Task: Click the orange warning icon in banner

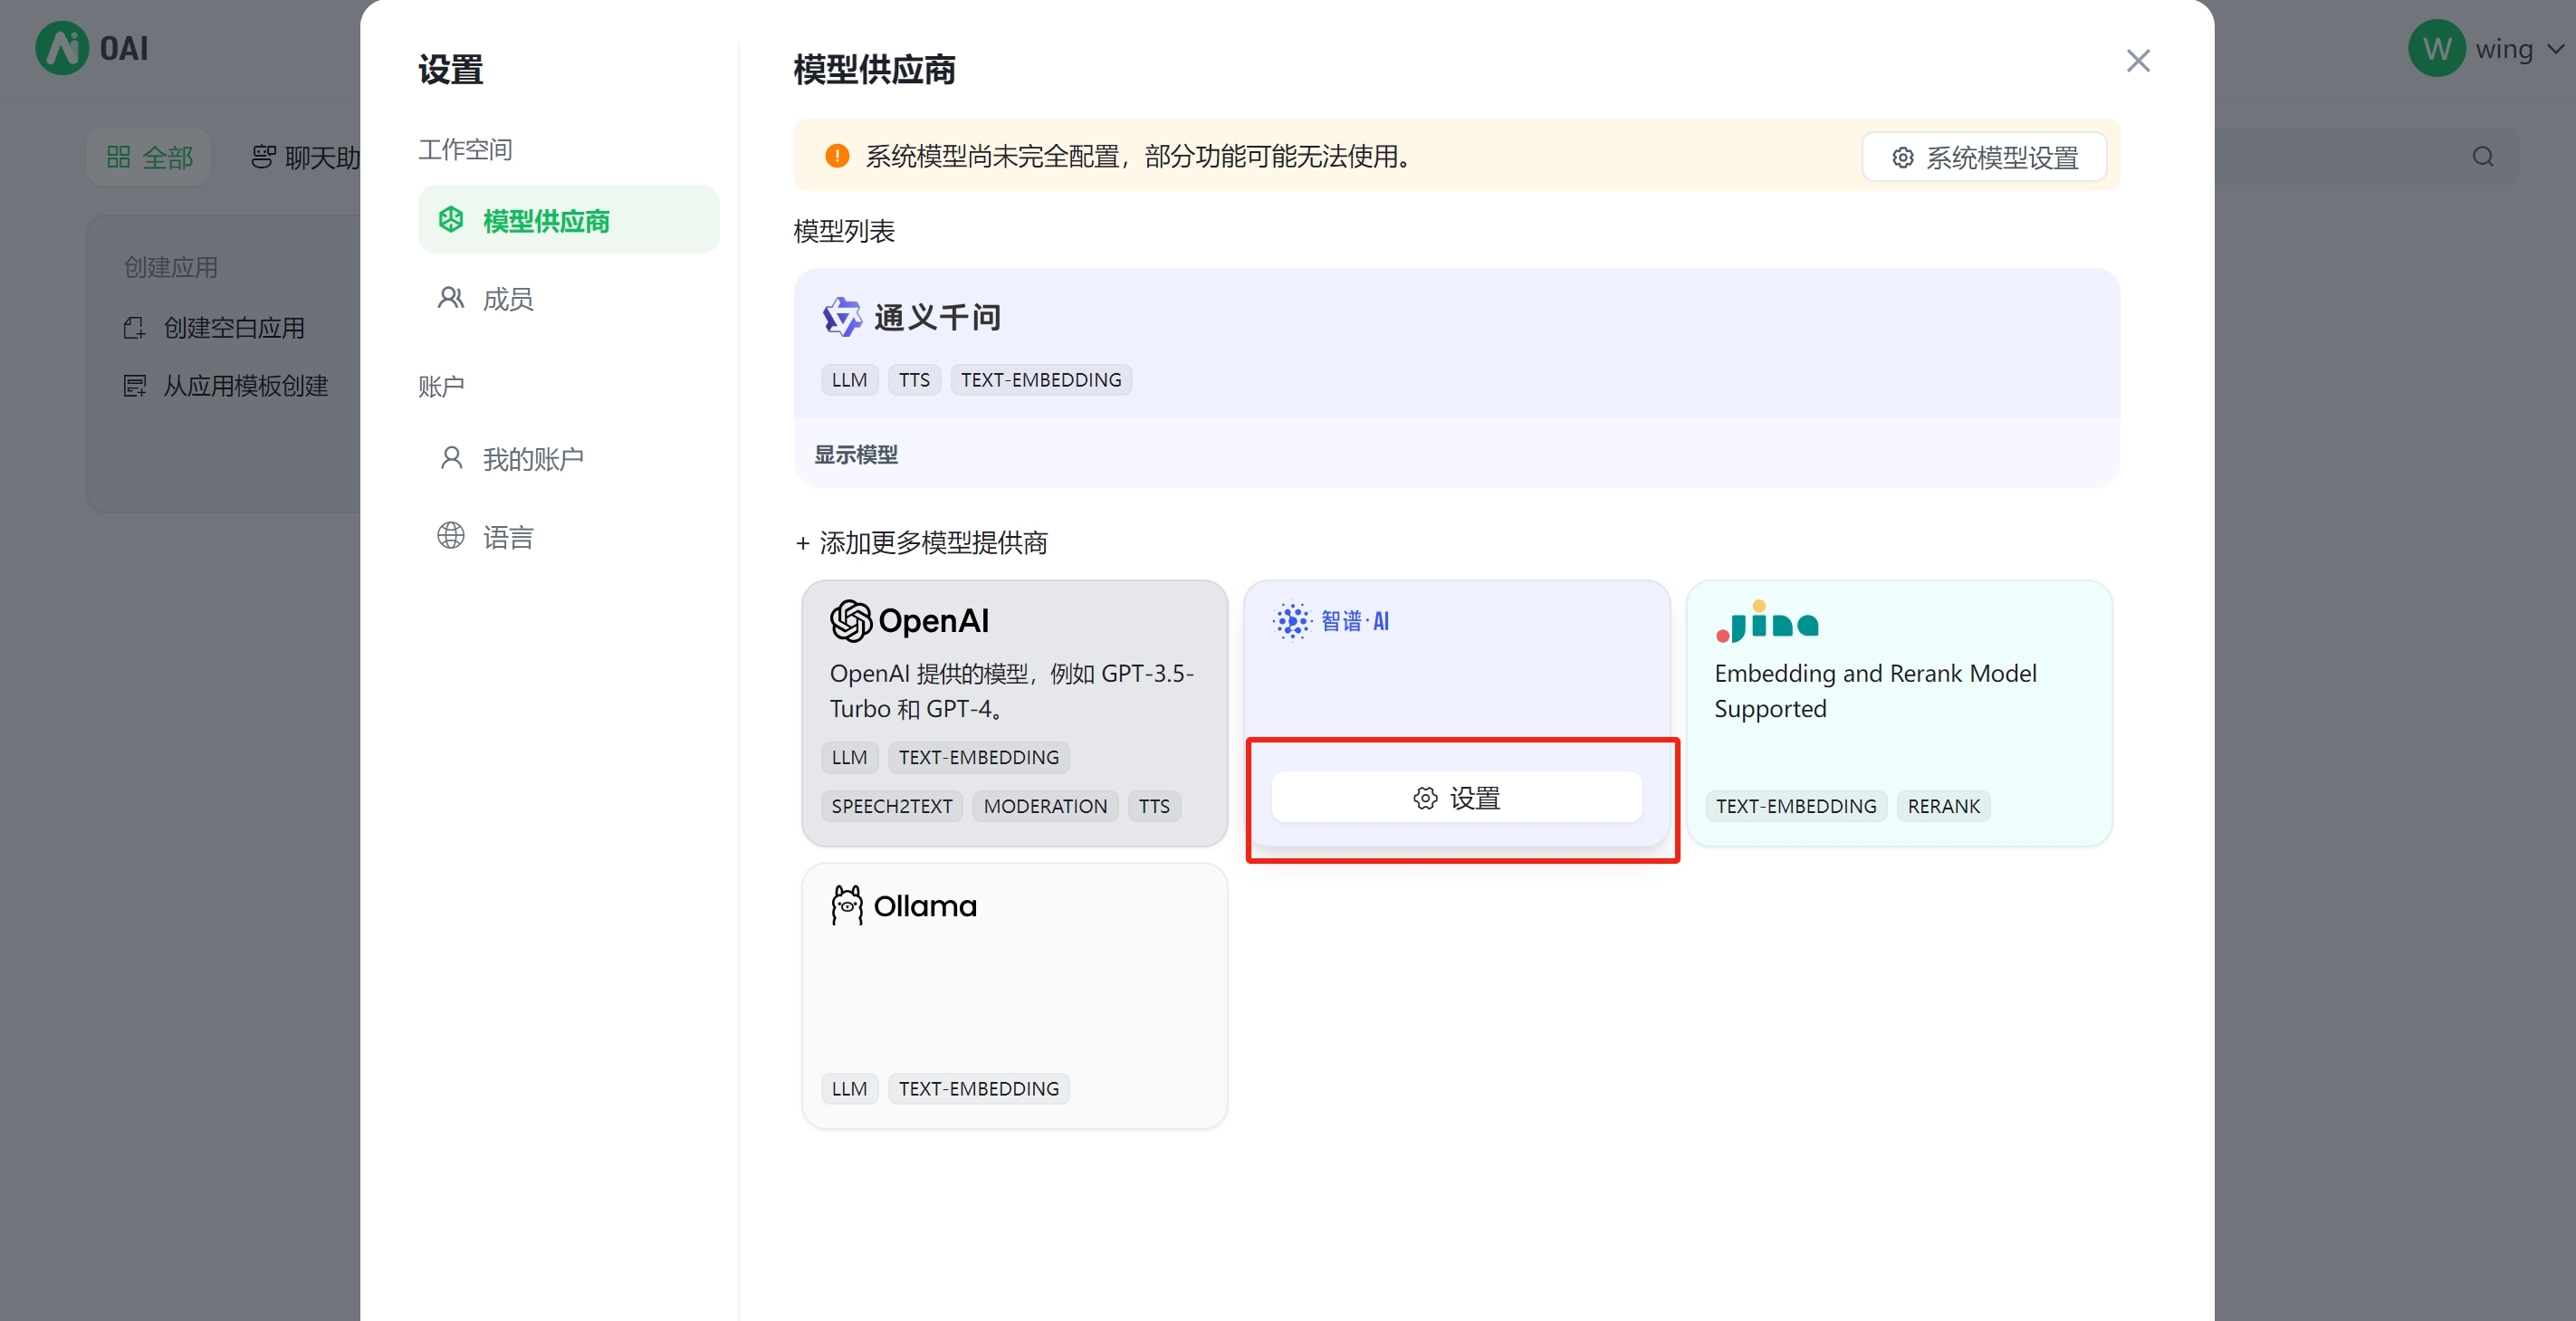Action: [837, 156]
